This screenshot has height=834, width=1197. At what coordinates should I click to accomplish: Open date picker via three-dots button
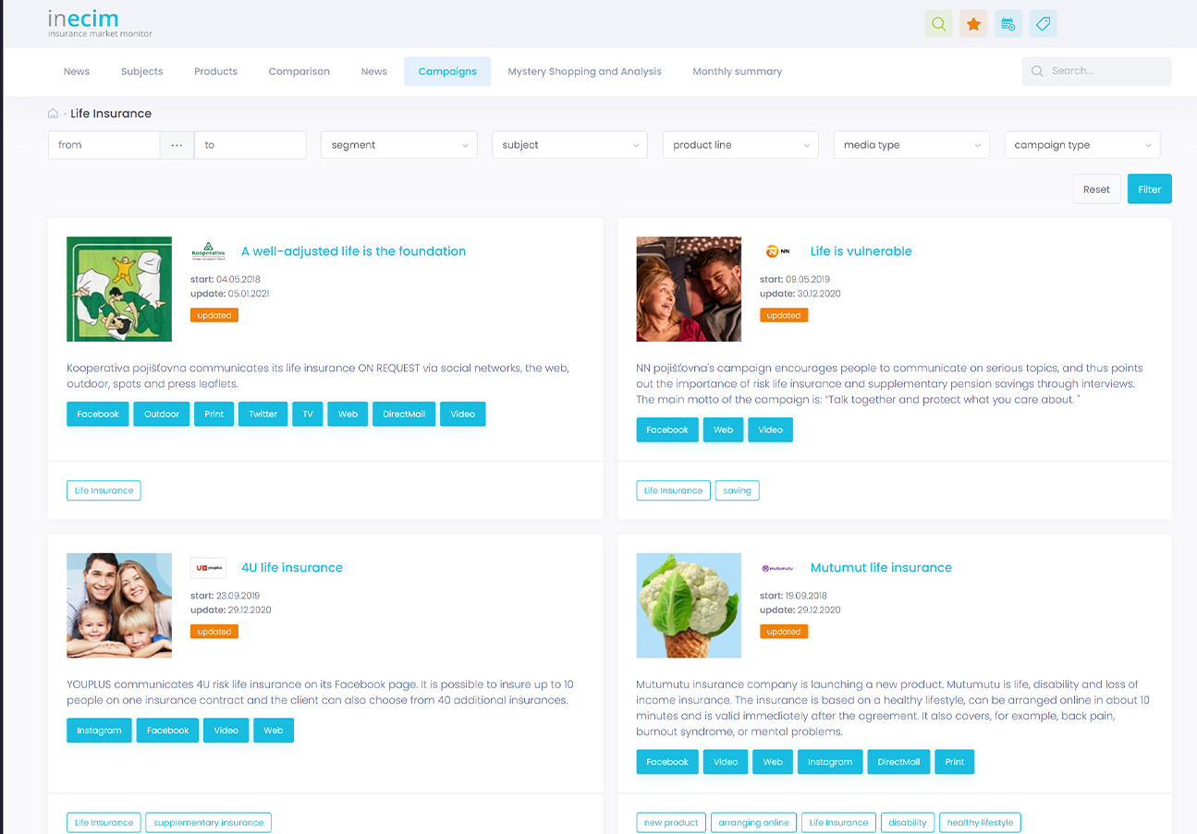pyautogui.click(x=177, y=145)
